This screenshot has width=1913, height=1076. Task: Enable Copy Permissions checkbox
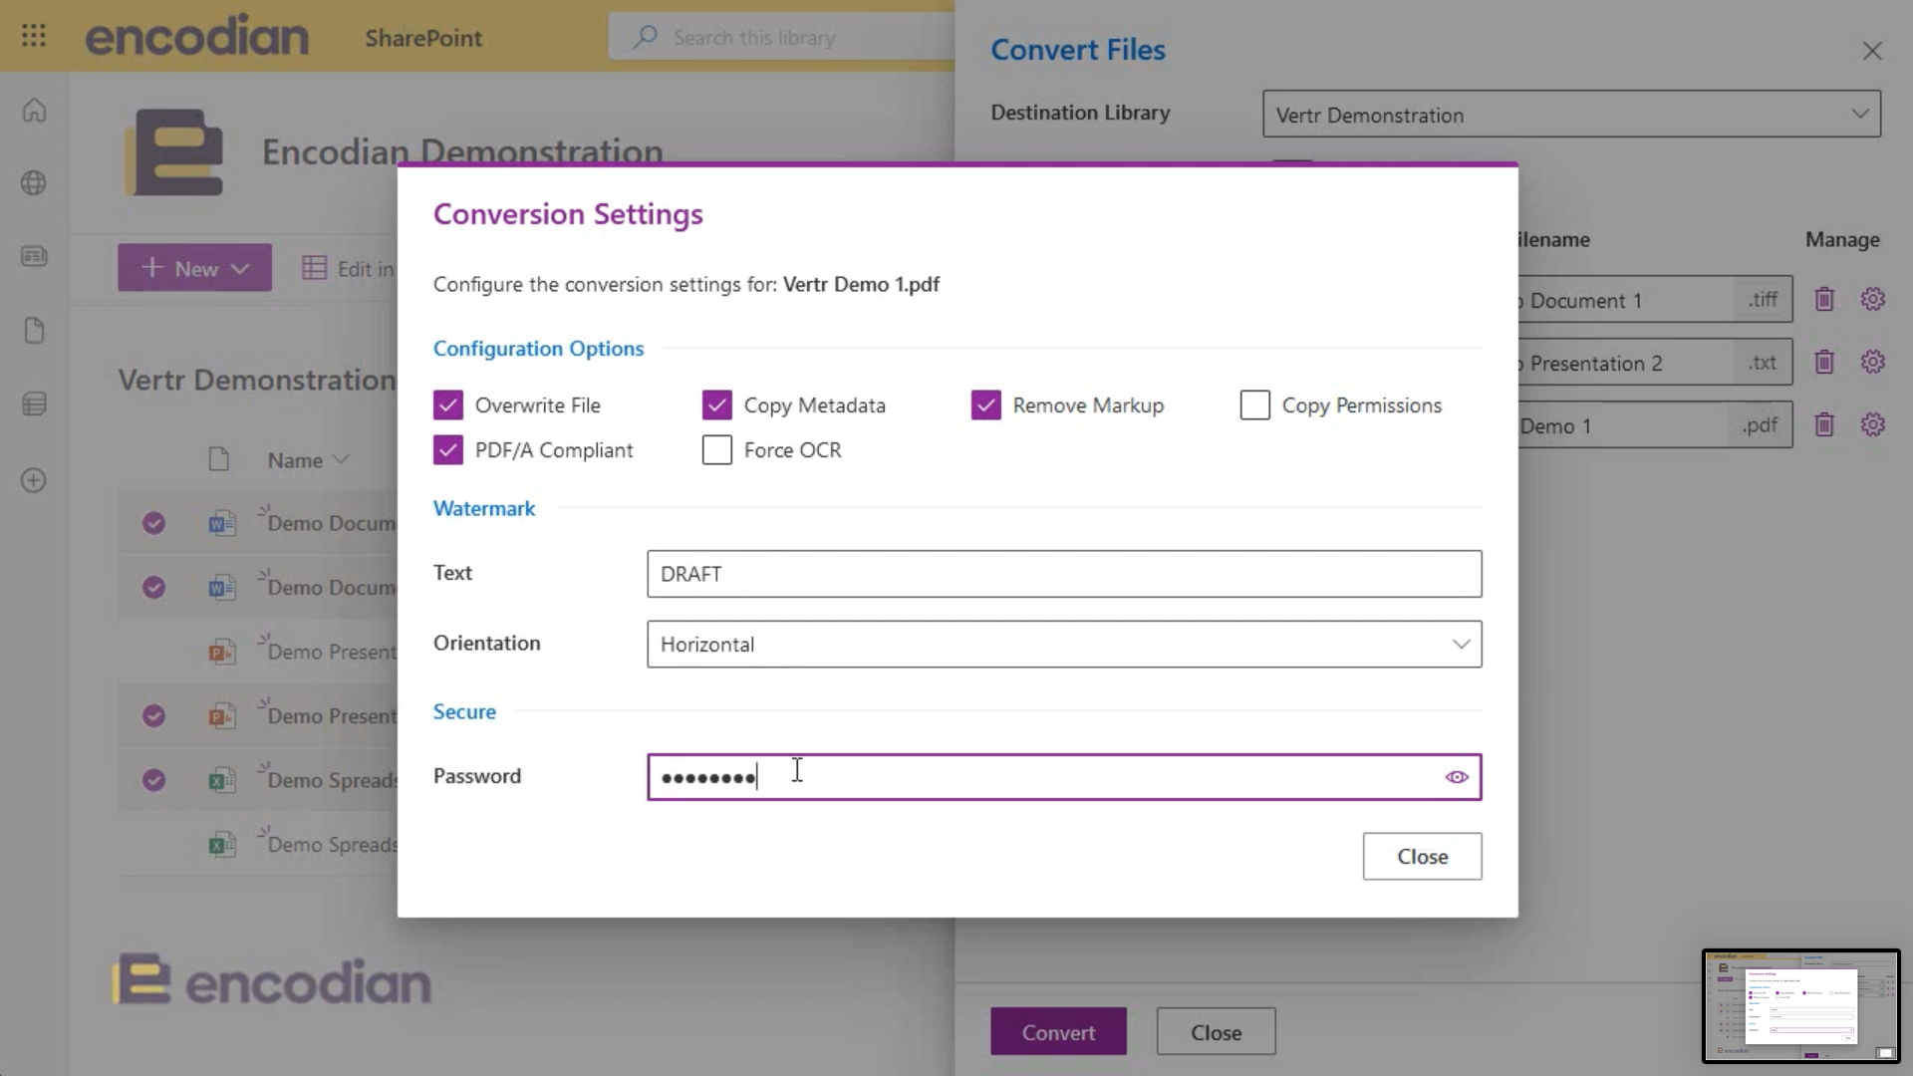(x=1255, y=405)
